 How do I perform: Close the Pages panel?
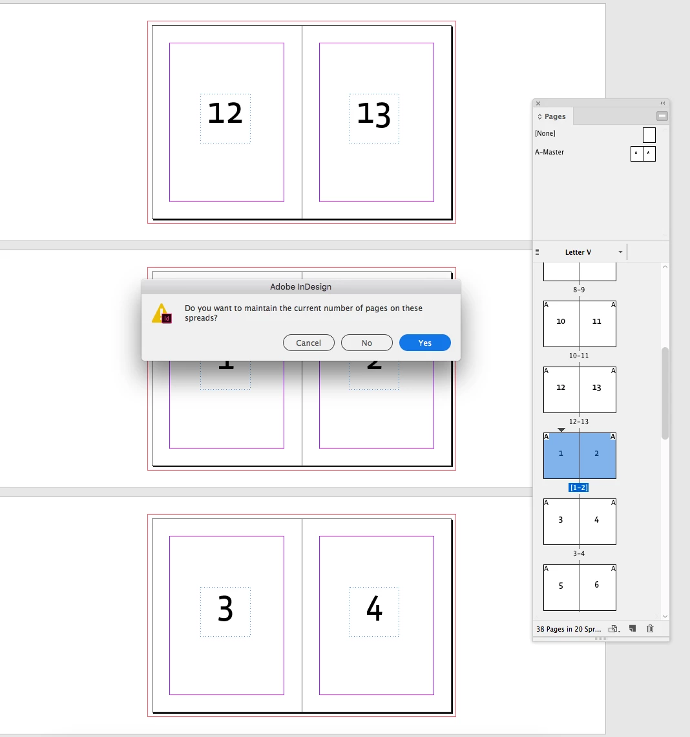[x=538, y=103]
